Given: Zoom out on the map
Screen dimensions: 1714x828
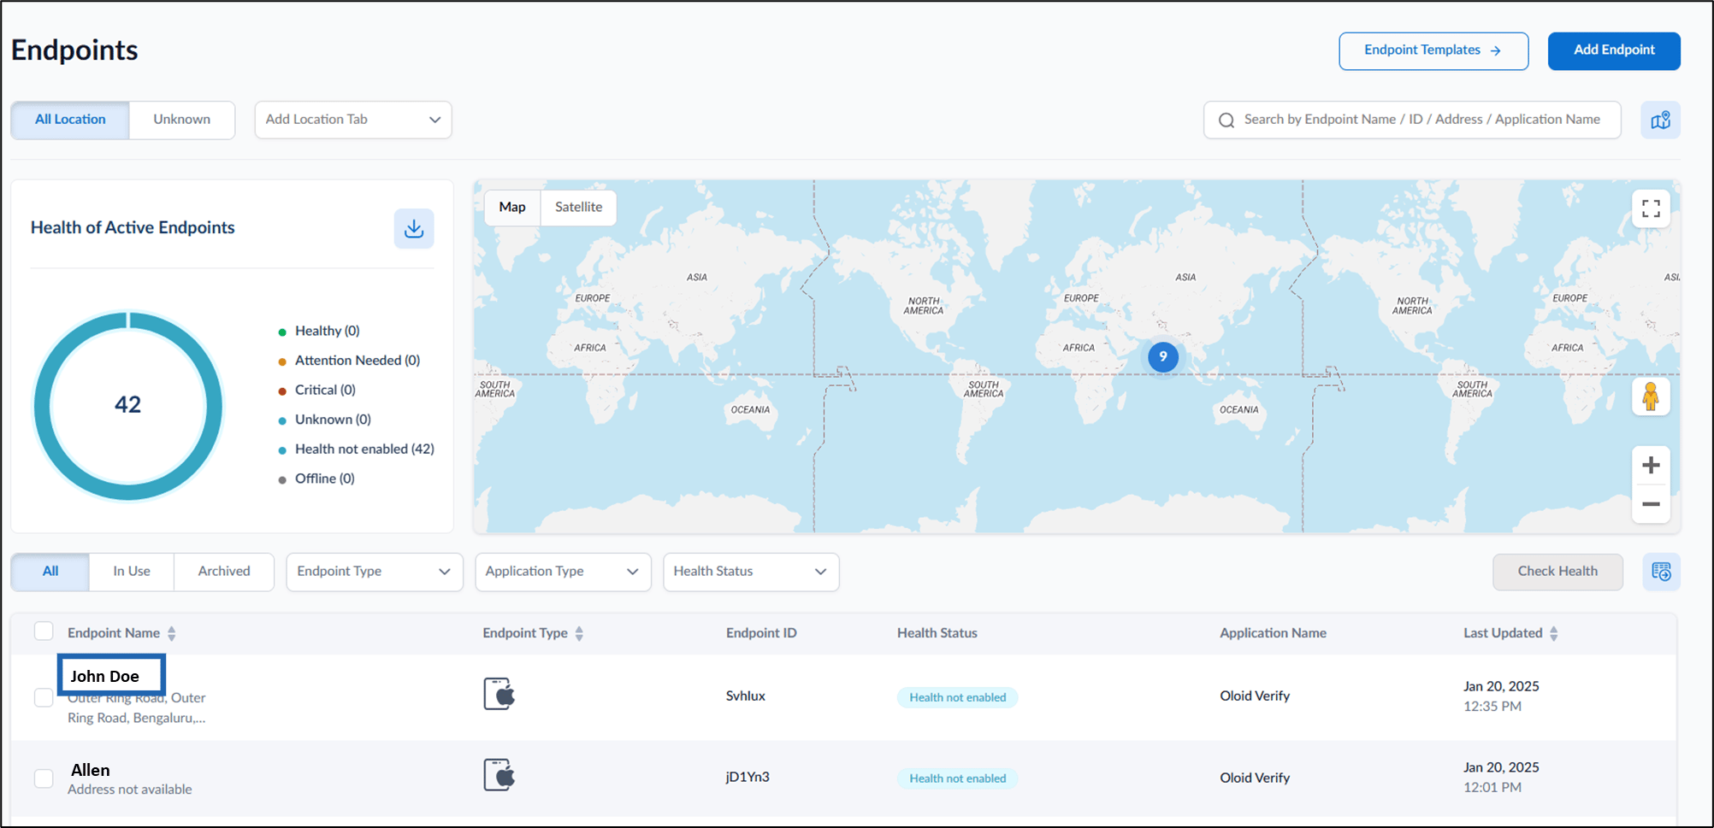Looking at the screenshot, I should point(1651,504).
